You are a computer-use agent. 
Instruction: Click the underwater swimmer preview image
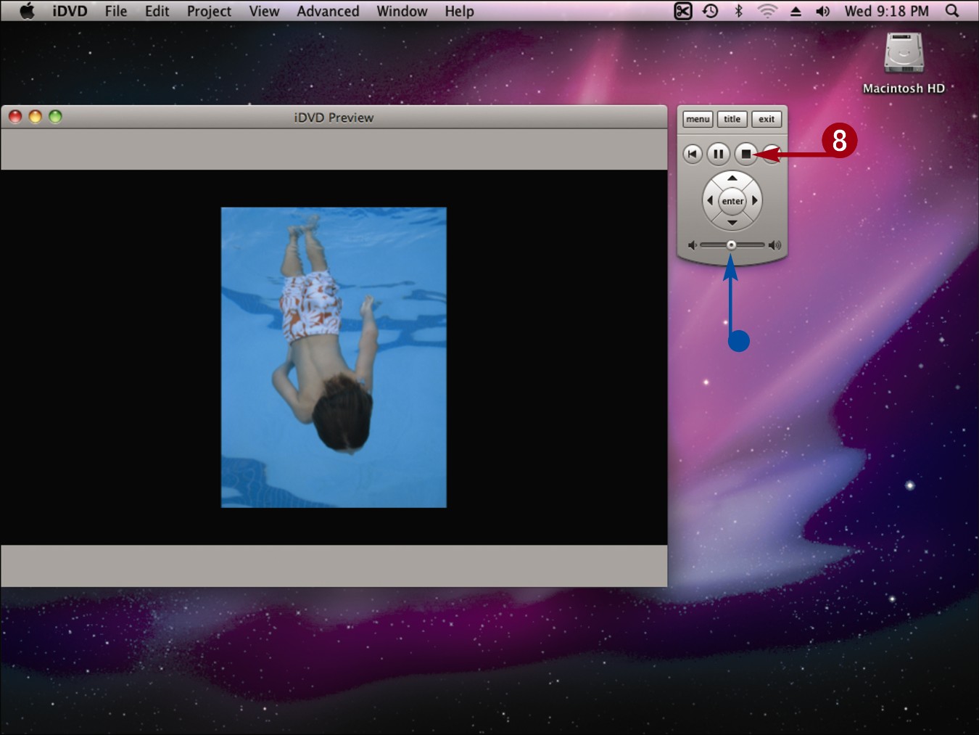click(334, 358)
